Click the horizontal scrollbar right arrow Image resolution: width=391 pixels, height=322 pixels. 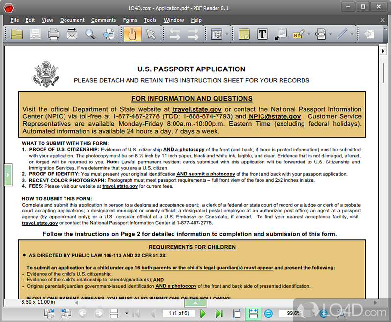pyautogui.click(x=375, y=303)
